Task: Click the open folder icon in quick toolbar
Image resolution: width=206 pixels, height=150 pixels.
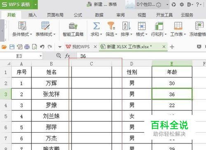Action: coord(4,47)
